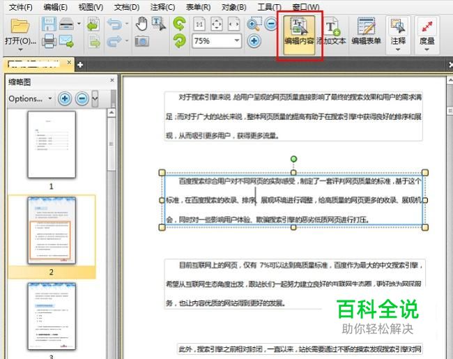Click the thumbnail panel scroll up arrow
Screen dimensions: 453x359
112,113
